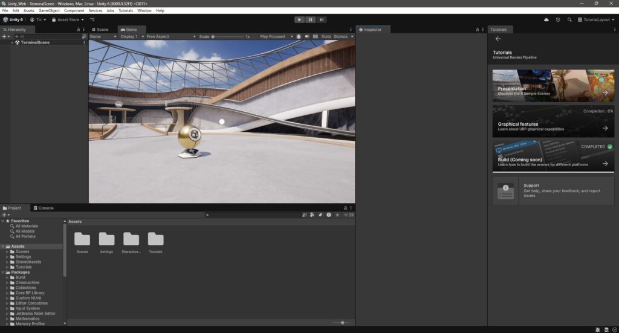The image size is (619, 333).
Task: Open Unity cloud services icon
Action: [x=546, y=19]
